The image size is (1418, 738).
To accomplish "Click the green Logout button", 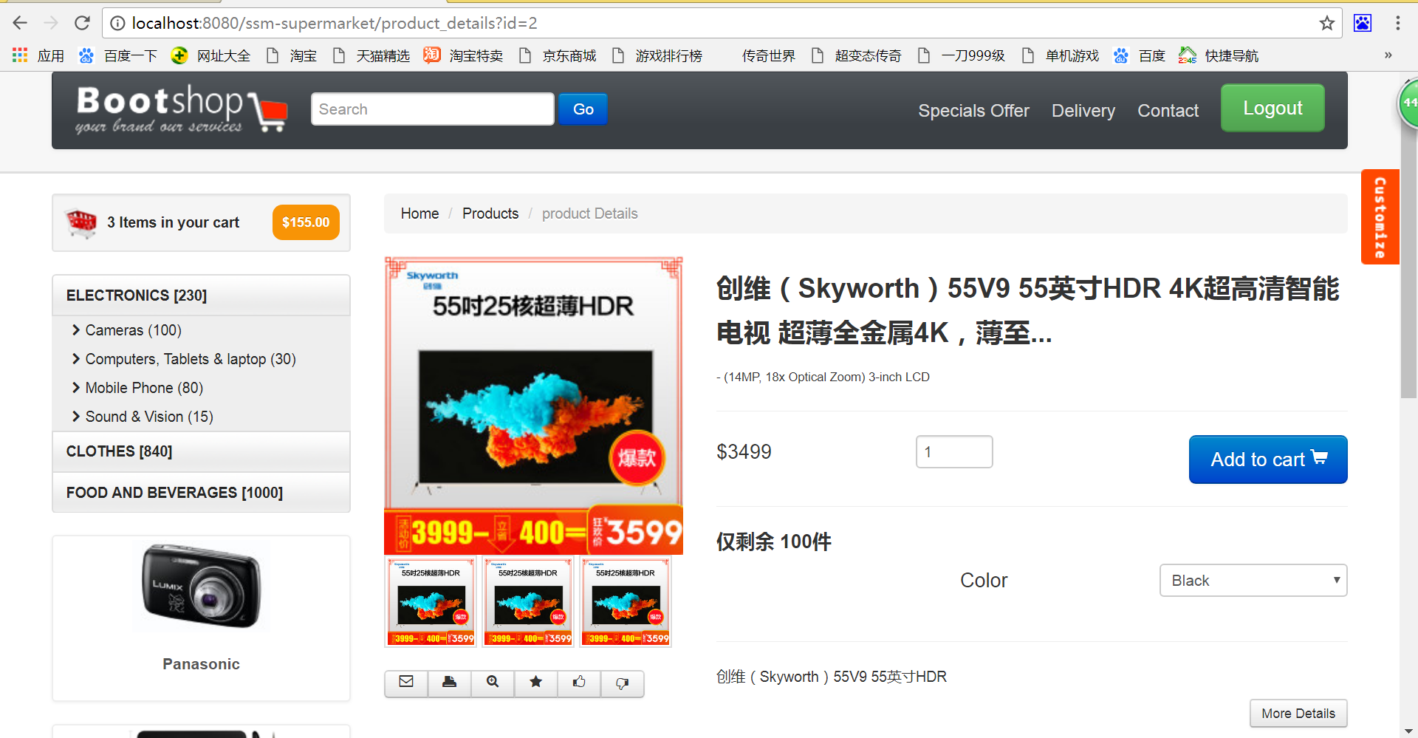I will (1273, 108).
